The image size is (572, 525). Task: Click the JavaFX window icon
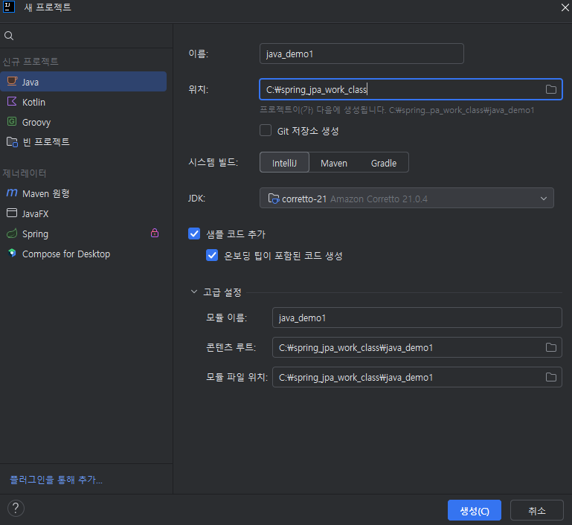pyautogui.click(x=12, y=213)
